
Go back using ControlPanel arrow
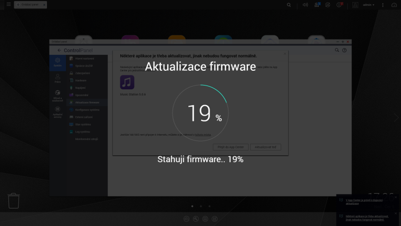point(59,50)
